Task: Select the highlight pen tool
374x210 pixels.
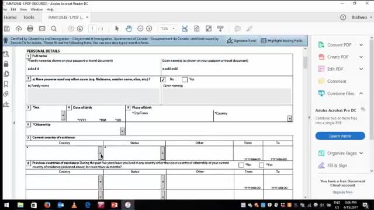Action: click(x=250, y=29)
